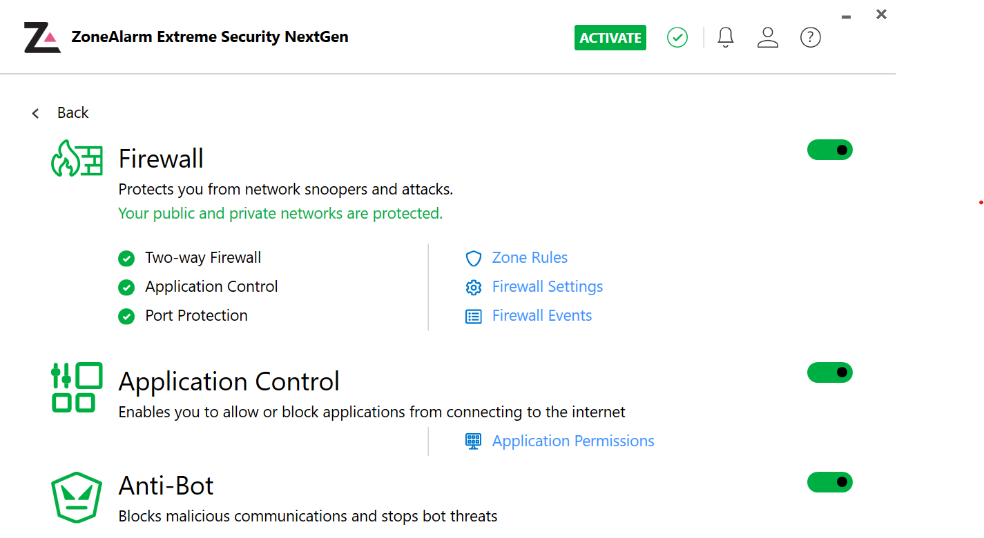This screenshot has height=538, width=984.
Task: Click the green protection status checkmark icon
Action: (677, 37)
